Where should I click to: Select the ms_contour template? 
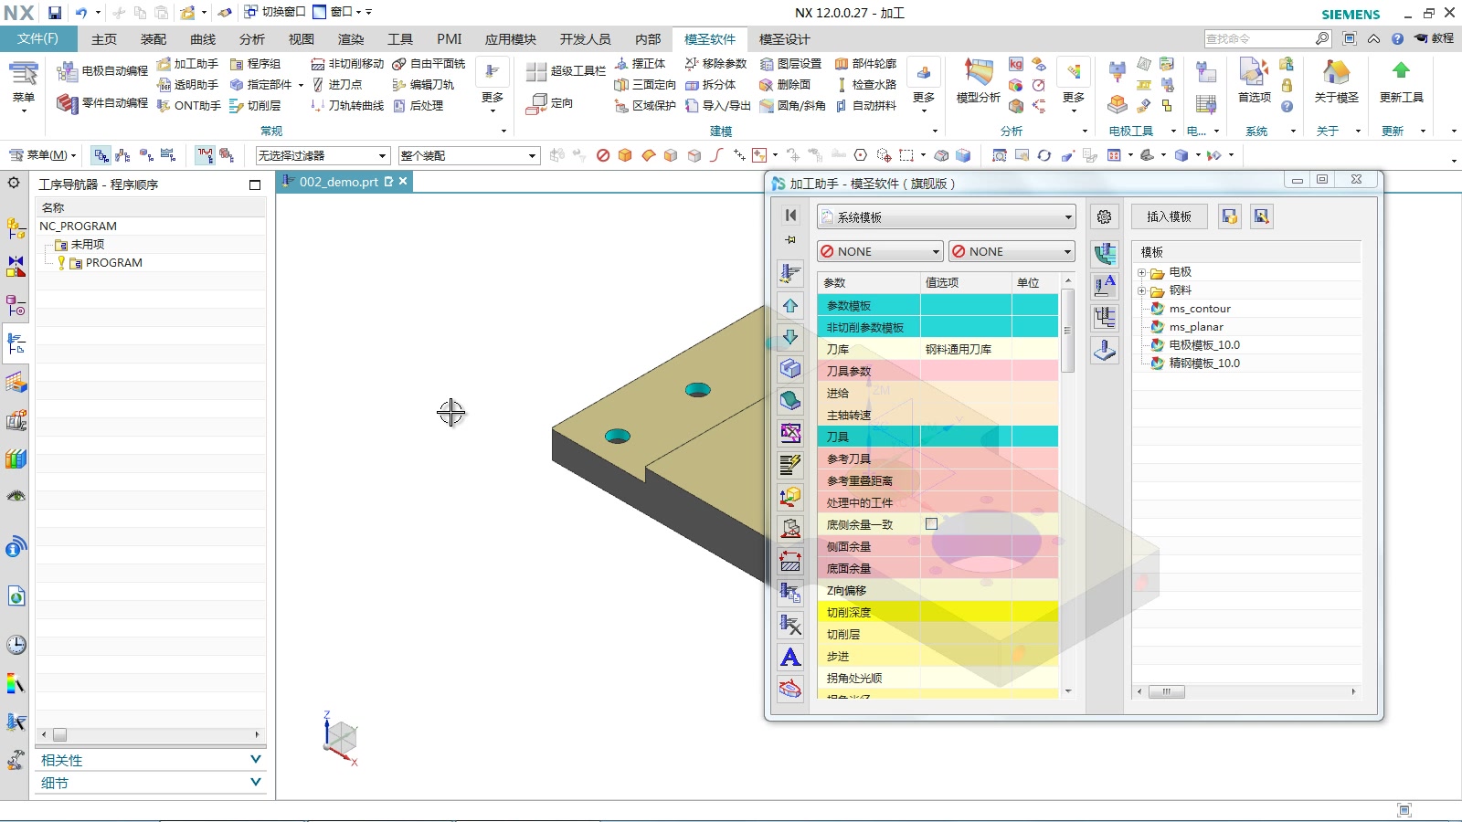point(1200,309)
